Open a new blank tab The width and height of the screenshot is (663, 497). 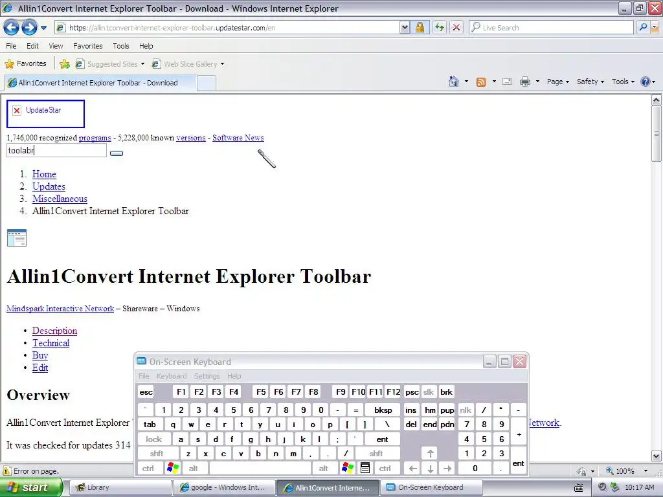(x=207, y=83)
